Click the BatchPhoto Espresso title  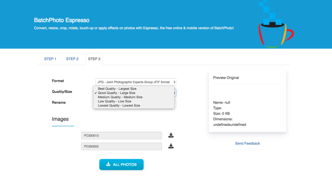[62, 20]
